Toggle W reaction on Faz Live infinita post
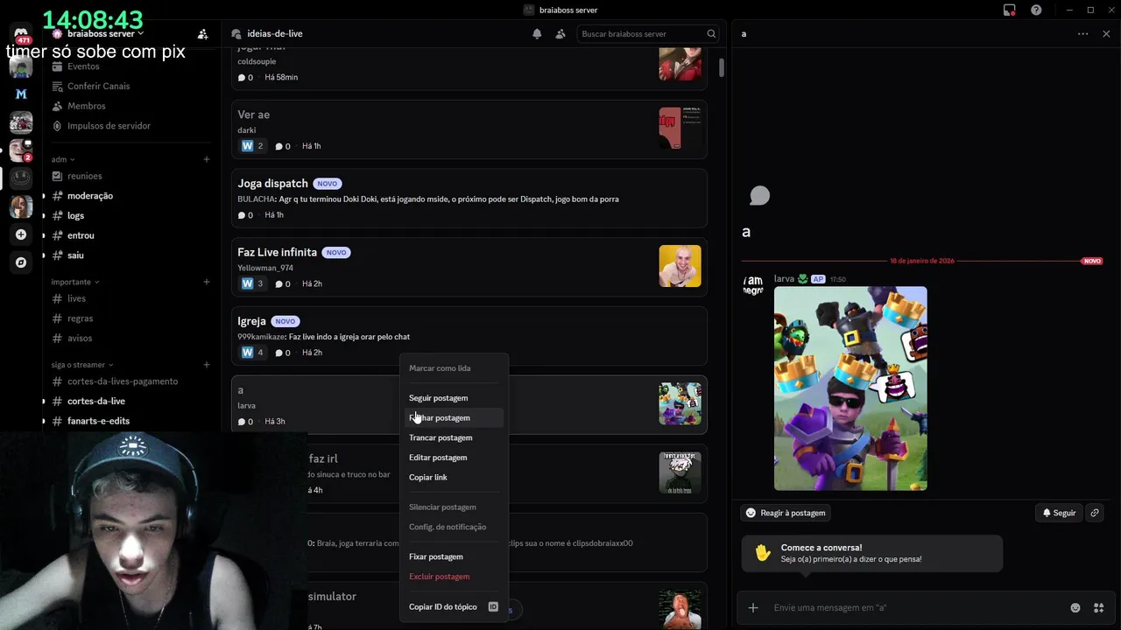Image resolution: width=1121 pixels, height=630 pixels. [252, 283]
